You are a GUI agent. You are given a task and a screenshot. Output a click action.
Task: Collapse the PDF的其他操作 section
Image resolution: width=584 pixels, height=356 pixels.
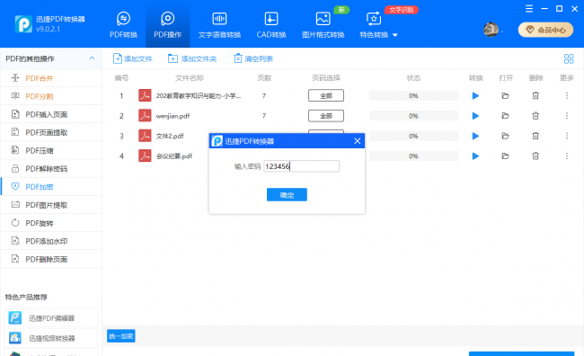[92, 58]
